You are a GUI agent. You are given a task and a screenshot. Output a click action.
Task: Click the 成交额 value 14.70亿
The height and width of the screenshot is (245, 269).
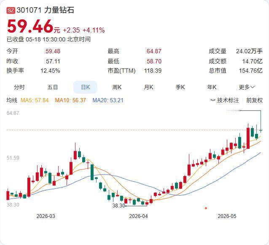[x=253, y=61]
